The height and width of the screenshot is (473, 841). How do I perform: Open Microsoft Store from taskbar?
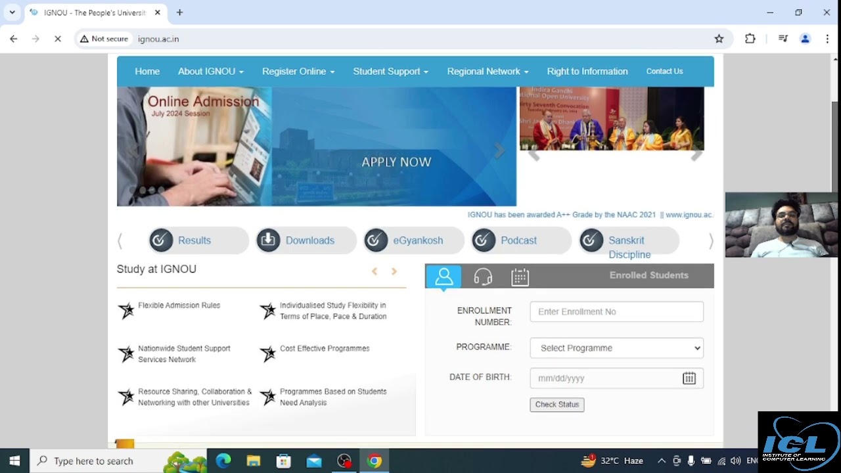click(284, 461)
